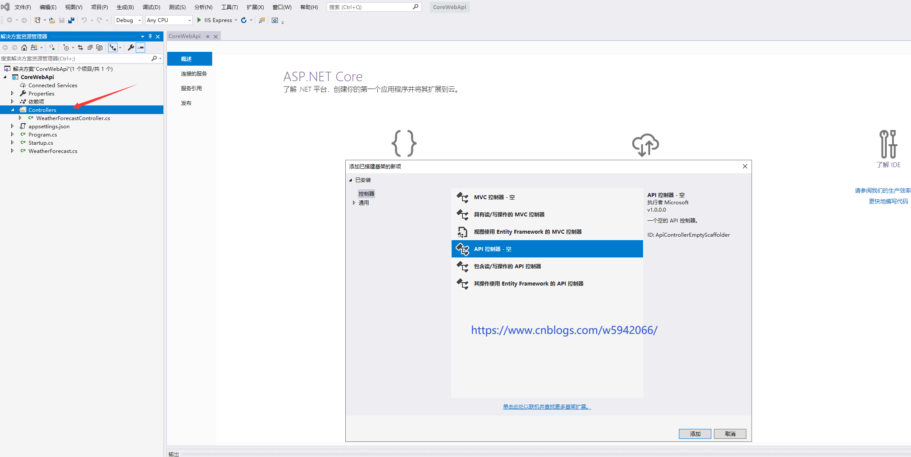Click the Save All toolbar icon

click(x=71, y=20)
